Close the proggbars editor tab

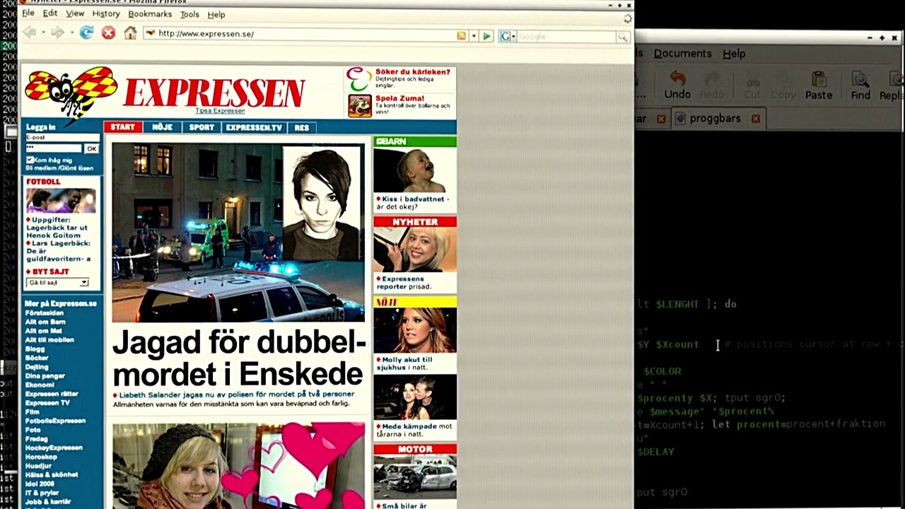[756, 119]
